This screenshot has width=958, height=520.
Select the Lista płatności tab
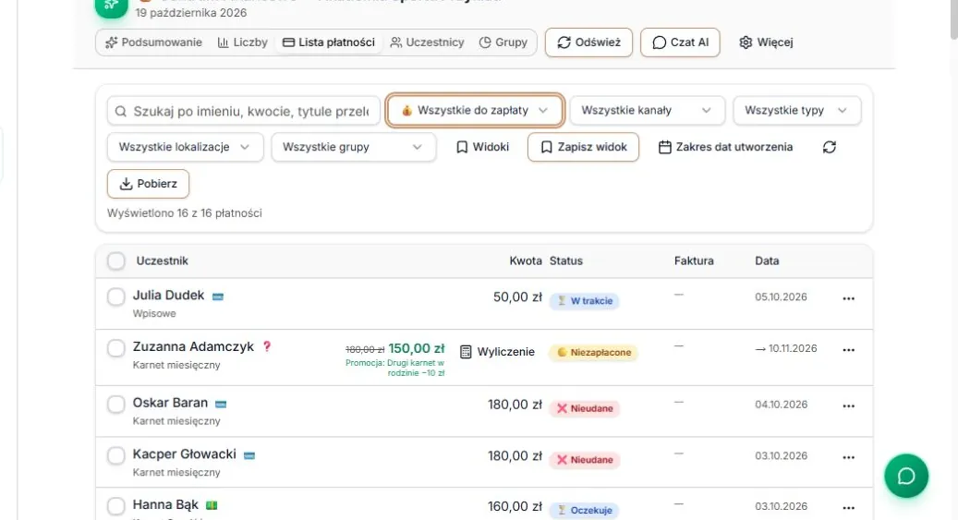[x=329, y=42]
